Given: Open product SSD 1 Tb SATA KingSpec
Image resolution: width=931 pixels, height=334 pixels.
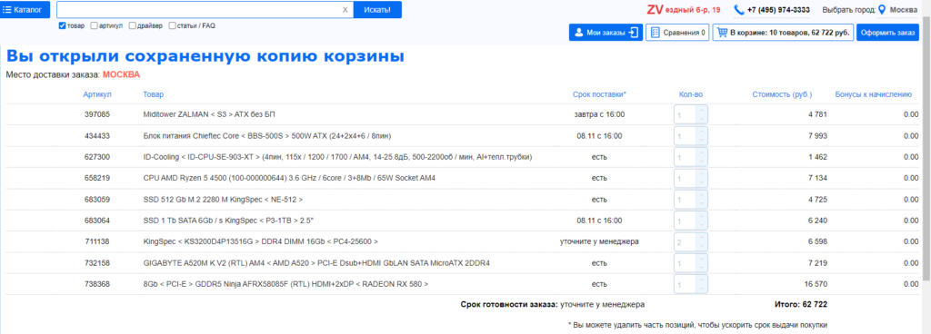Looking at the screenshot, I should [228, 221].
